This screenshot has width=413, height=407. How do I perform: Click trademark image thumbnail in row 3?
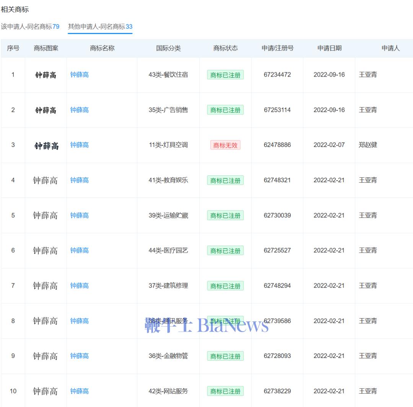tap(46, 146)
